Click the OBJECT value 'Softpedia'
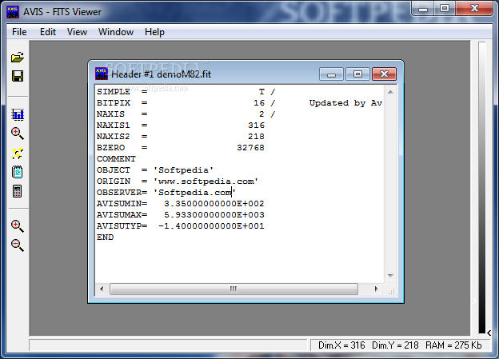Image resolution: width=499 pixels, height=359 pixels. click(183, 170)
